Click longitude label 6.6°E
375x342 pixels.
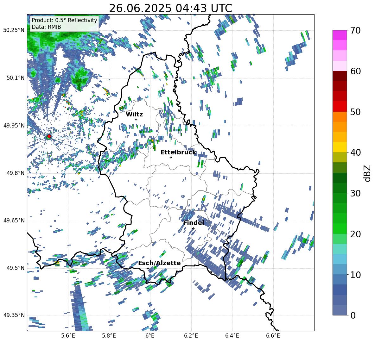(x=273, y=336)
